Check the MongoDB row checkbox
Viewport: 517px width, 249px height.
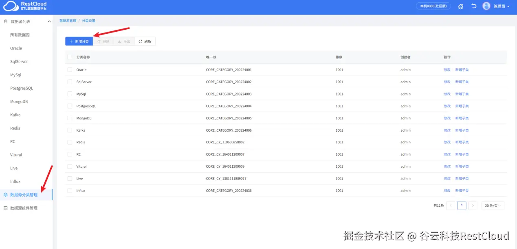70,118
